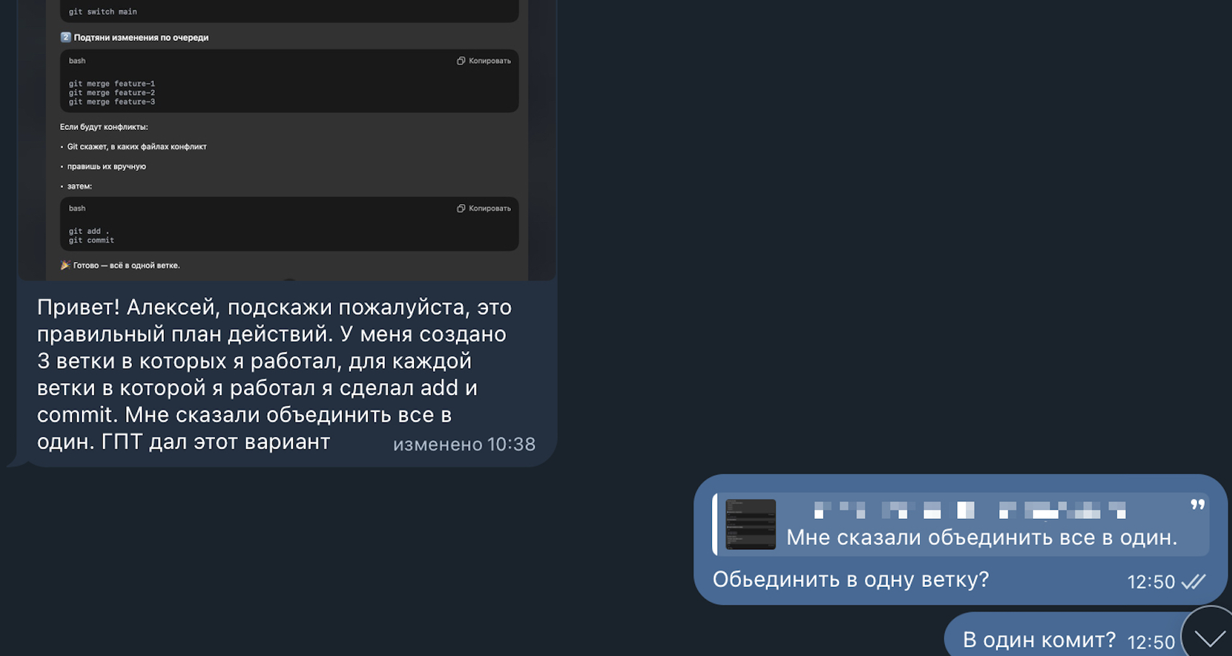Click Копировать label in the second bash block
The width and height of the screenshot is (1232, 656).
tap(490, 208)
